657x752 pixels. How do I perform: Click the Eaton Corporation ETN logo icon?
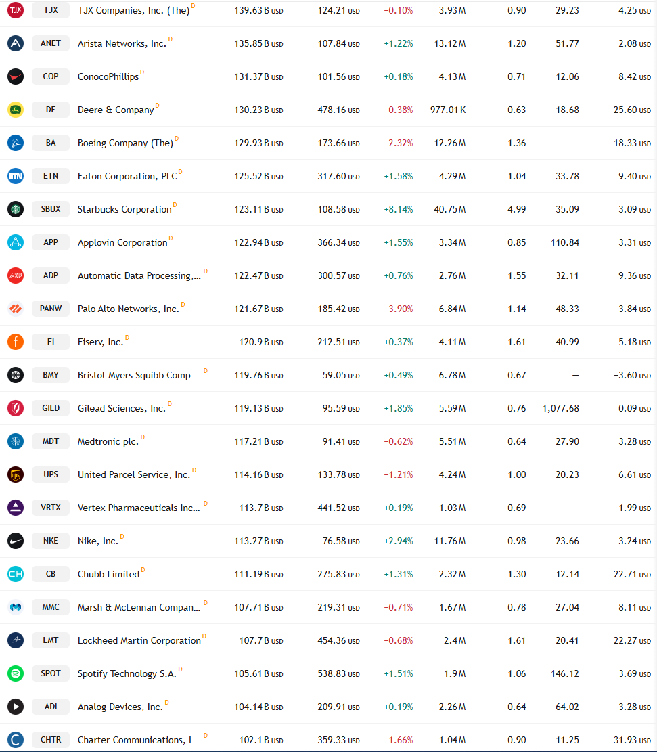click(16, 176)
